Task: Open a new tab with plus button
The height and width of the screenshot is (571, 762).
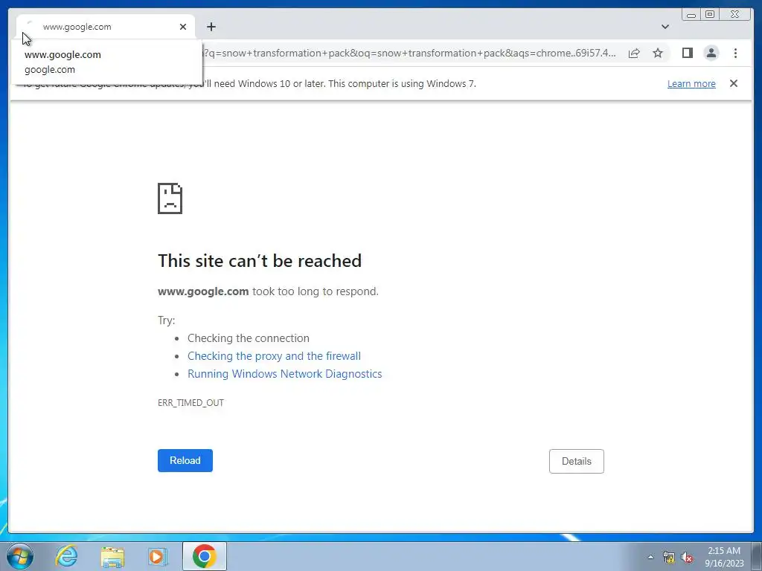Action: 211,27
